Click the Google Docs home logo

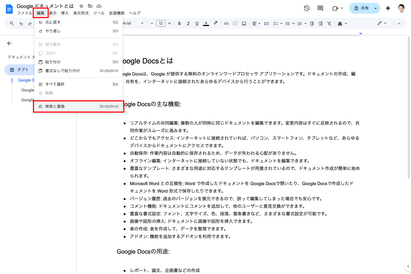[9, 9]
